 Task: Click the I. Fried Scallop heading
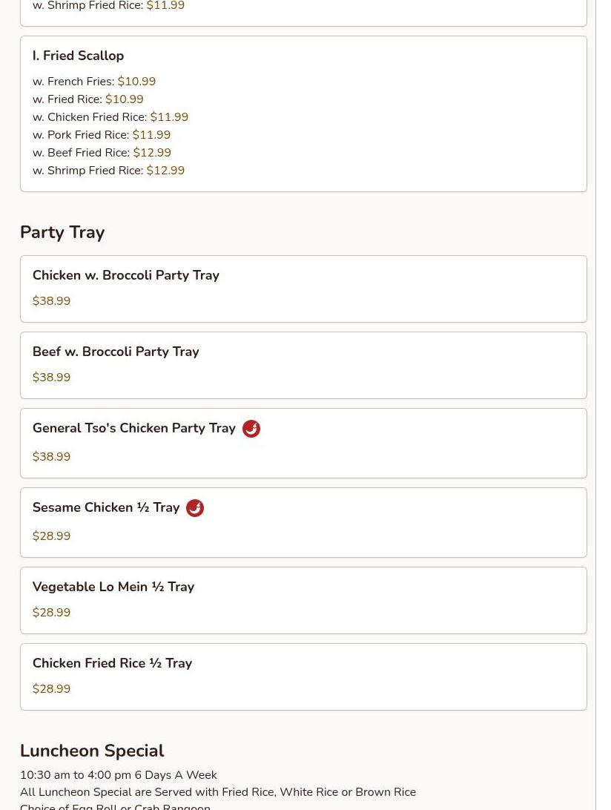click(x=78, y=56)
